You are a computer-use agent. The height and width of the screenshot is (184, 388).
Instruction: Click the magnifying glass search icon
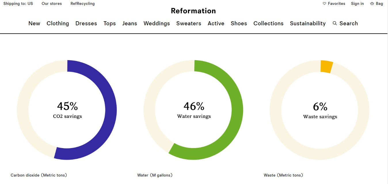[x=335, y=23]
